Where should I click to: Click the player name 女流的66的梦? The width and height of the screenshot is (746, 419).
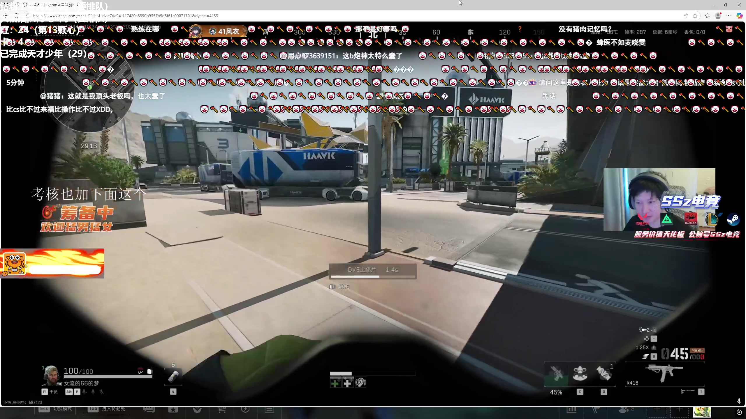[x=81, y=384]
